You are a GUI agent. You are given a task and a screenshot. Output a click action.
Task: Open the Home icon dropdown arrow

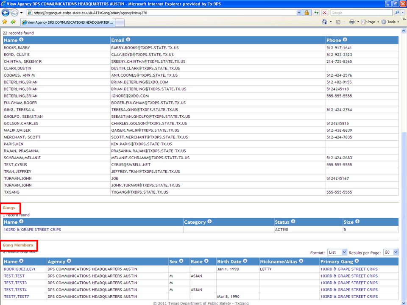[331, 22]
